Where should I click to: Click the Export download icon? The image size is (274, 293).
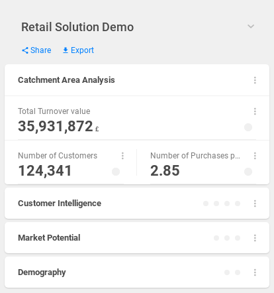tap(66, 50)
